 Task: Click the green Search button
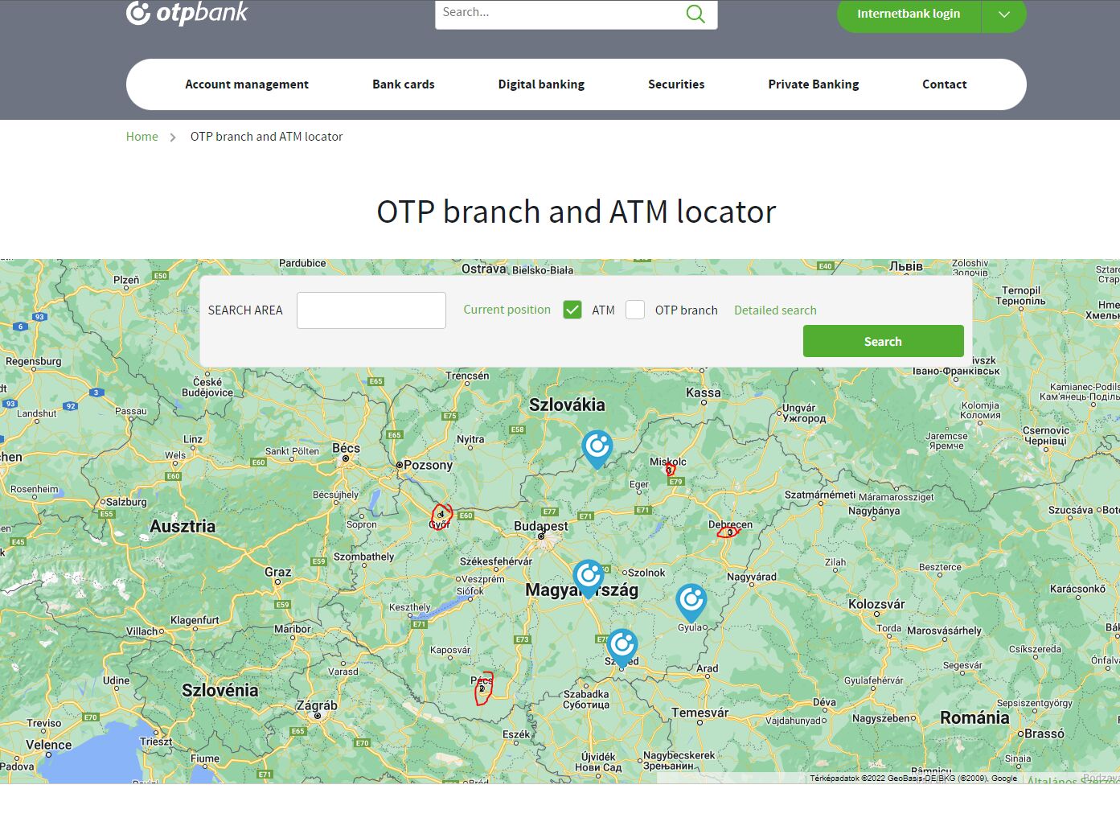(x=884, y=341)
